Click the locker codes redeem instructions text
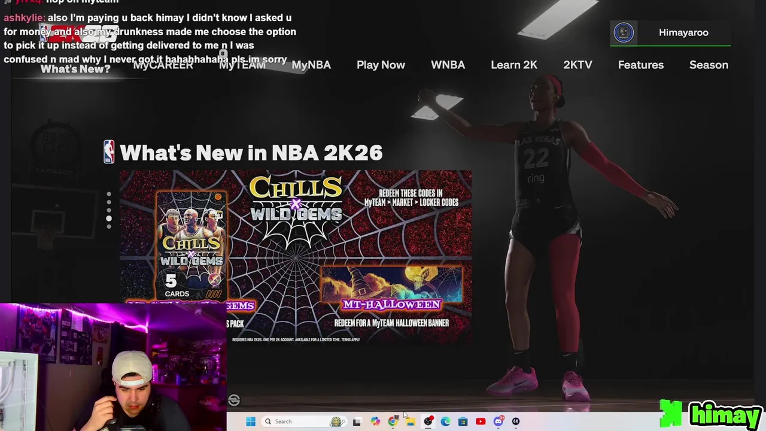 tap(411, 198)
